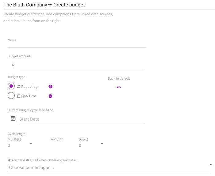Click the repeat arrows icon beside Repeating
Image resolution: width=215 pixels, height=176 pixels.
[x=18, y=87]
